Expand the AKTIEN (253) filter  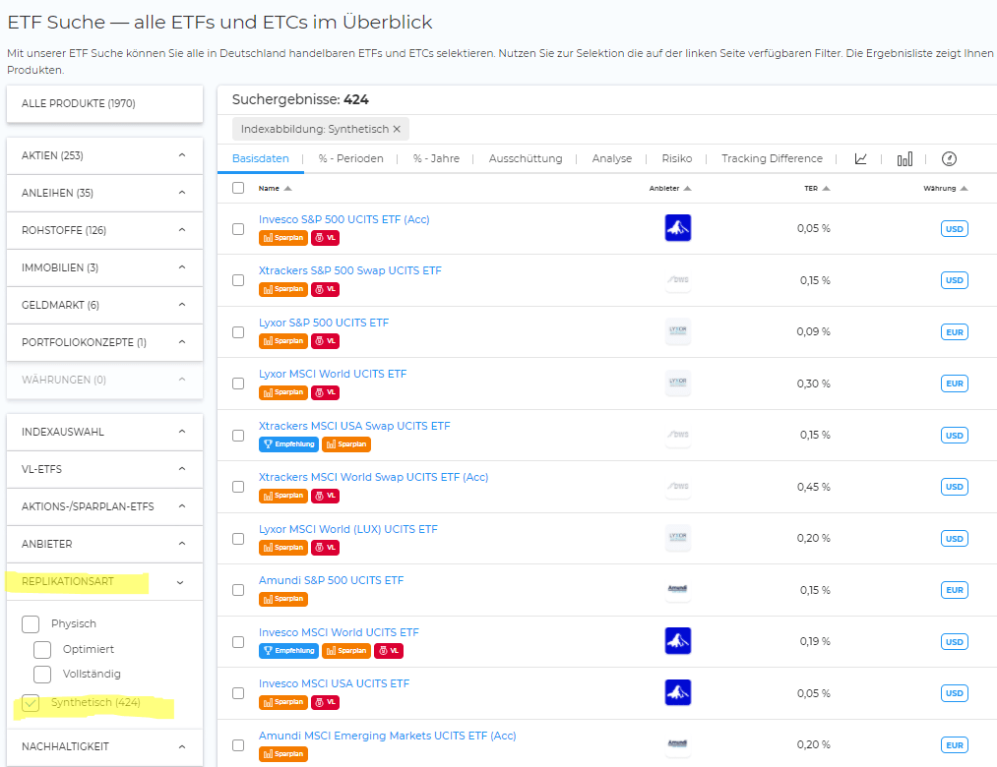click(105, 155)
